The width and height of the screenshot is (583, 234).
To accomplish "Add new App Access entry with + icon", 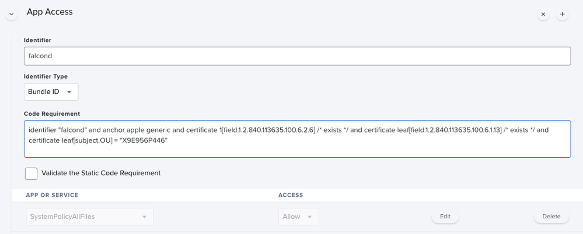I will (562, 15).
